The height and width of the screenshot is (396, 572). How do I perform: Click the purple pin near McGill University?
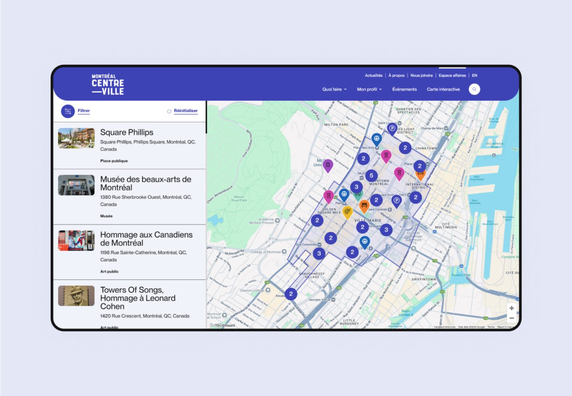tap(328, 165)
